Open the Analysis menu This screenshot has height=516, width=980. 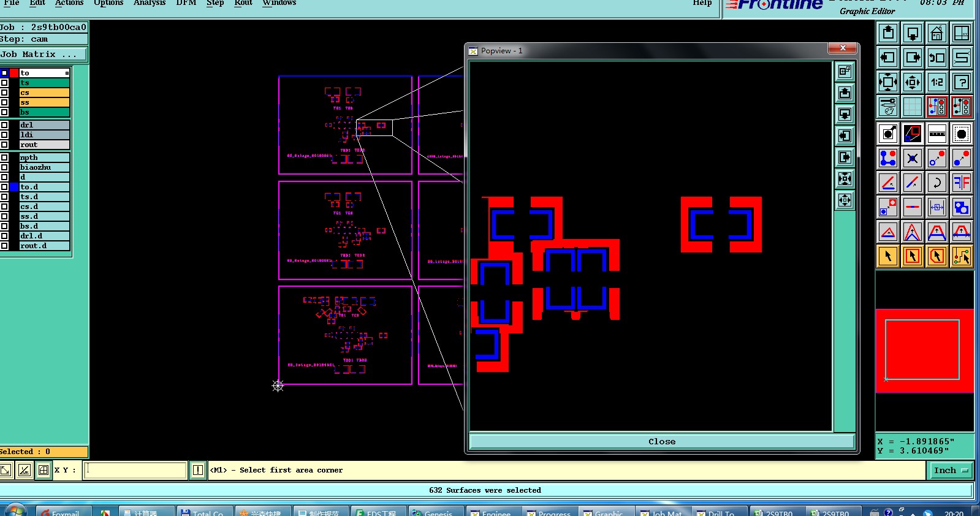(150, 3)
